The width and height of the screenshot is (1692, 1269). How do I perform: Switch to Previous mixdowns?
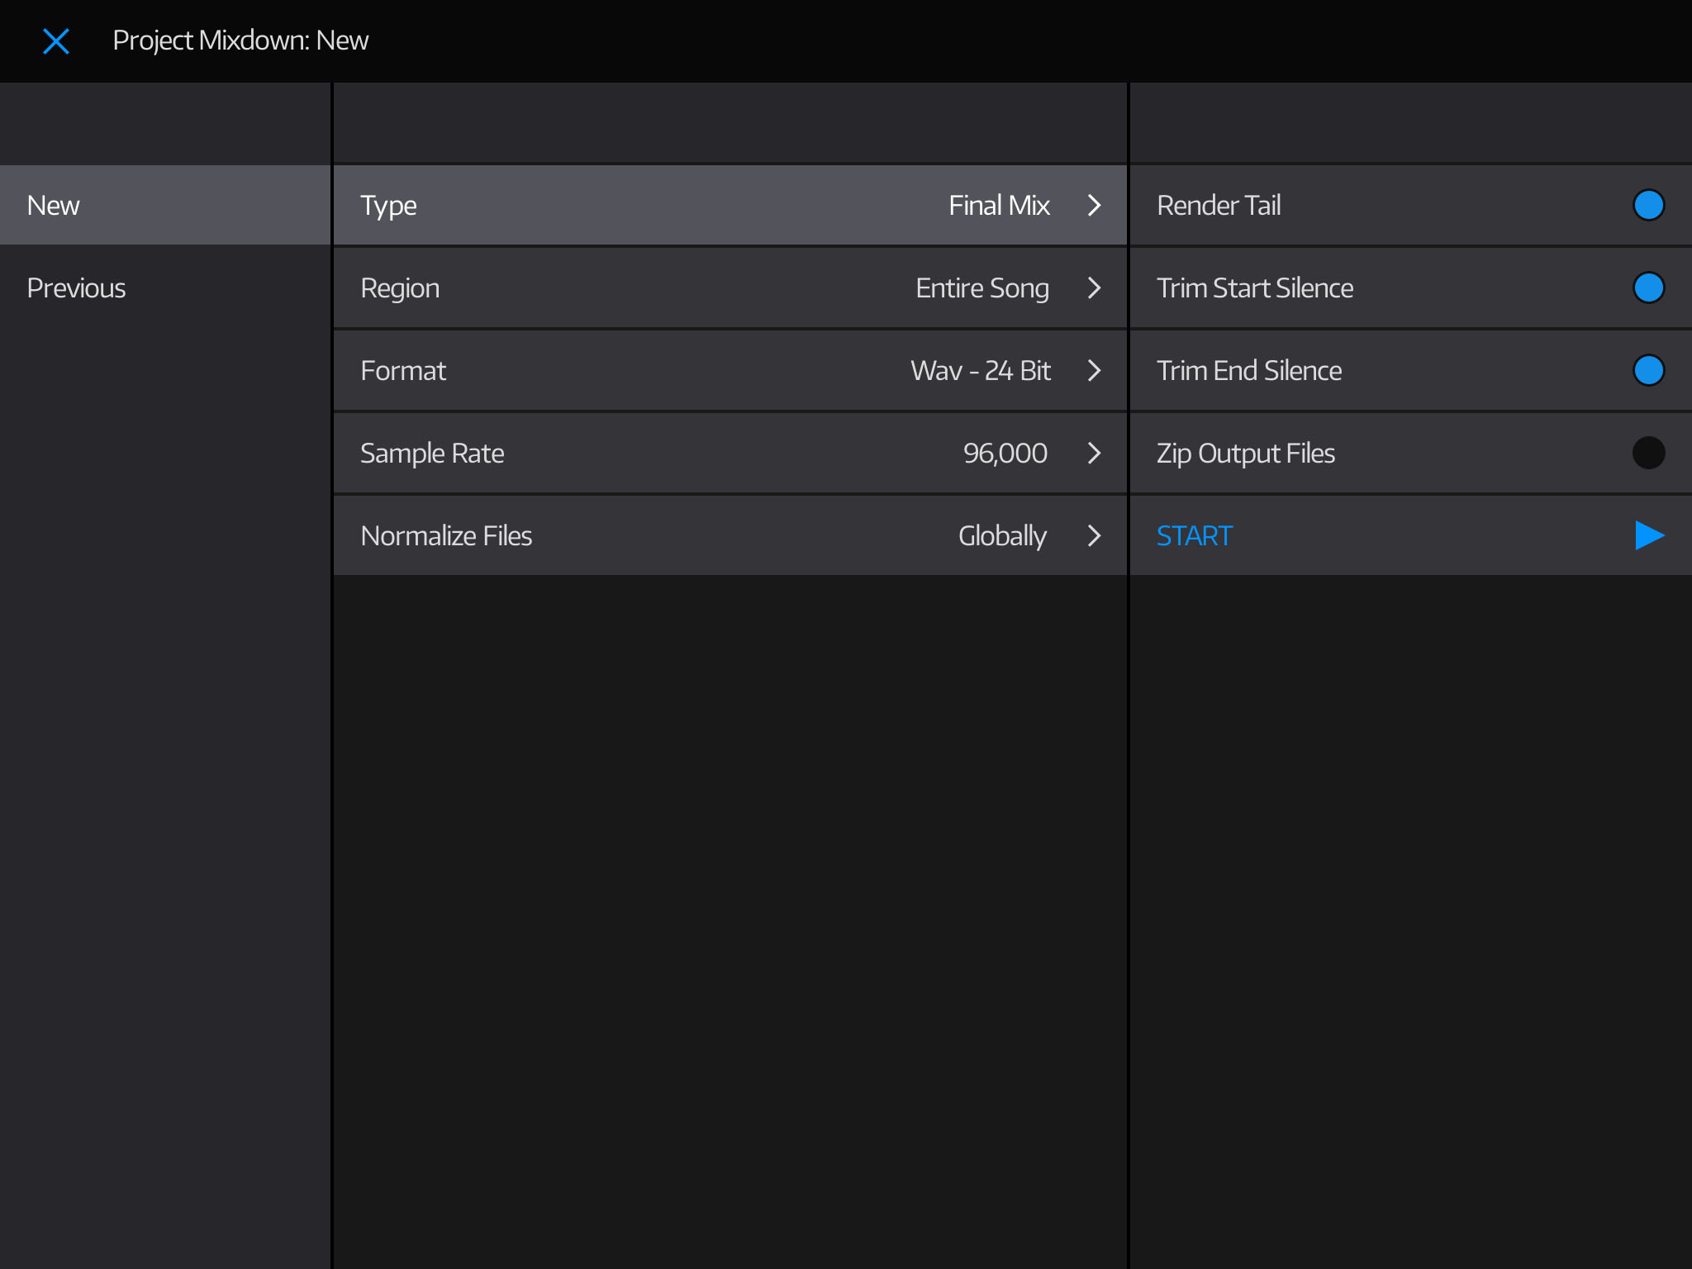pyautogui.click(x=76, y=288)
